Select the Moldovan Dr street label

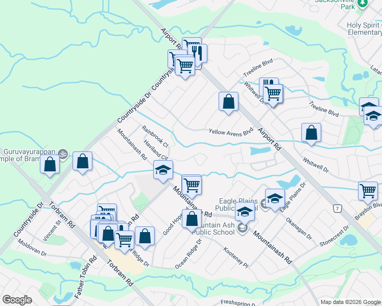click(32, 248)
